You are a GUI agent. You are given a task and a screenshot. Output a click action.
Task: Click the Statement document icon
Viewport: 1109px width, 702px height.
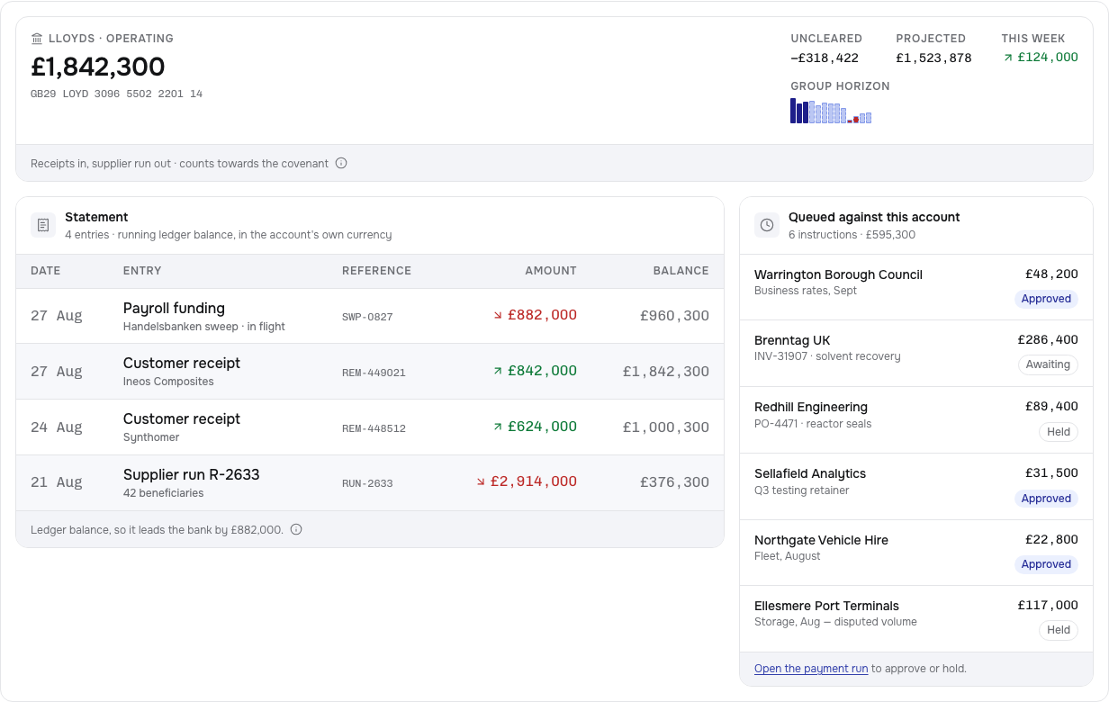coord(43,225)
